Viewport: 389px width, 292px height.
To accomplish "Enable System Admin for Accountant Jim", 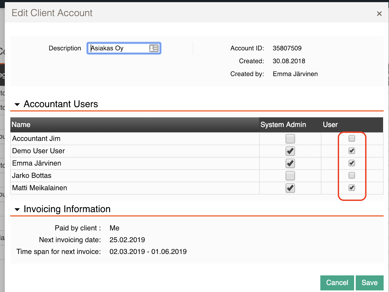I will point(290,139).
